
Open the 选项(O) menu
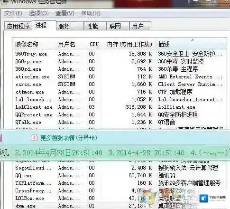pyautogui.click(x=38, y=13)
